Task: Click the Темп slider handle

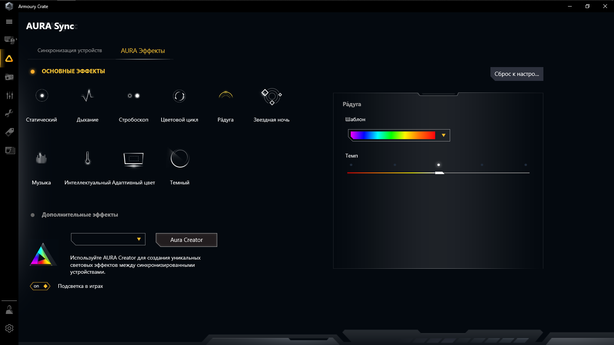Action: click(439, 173)
